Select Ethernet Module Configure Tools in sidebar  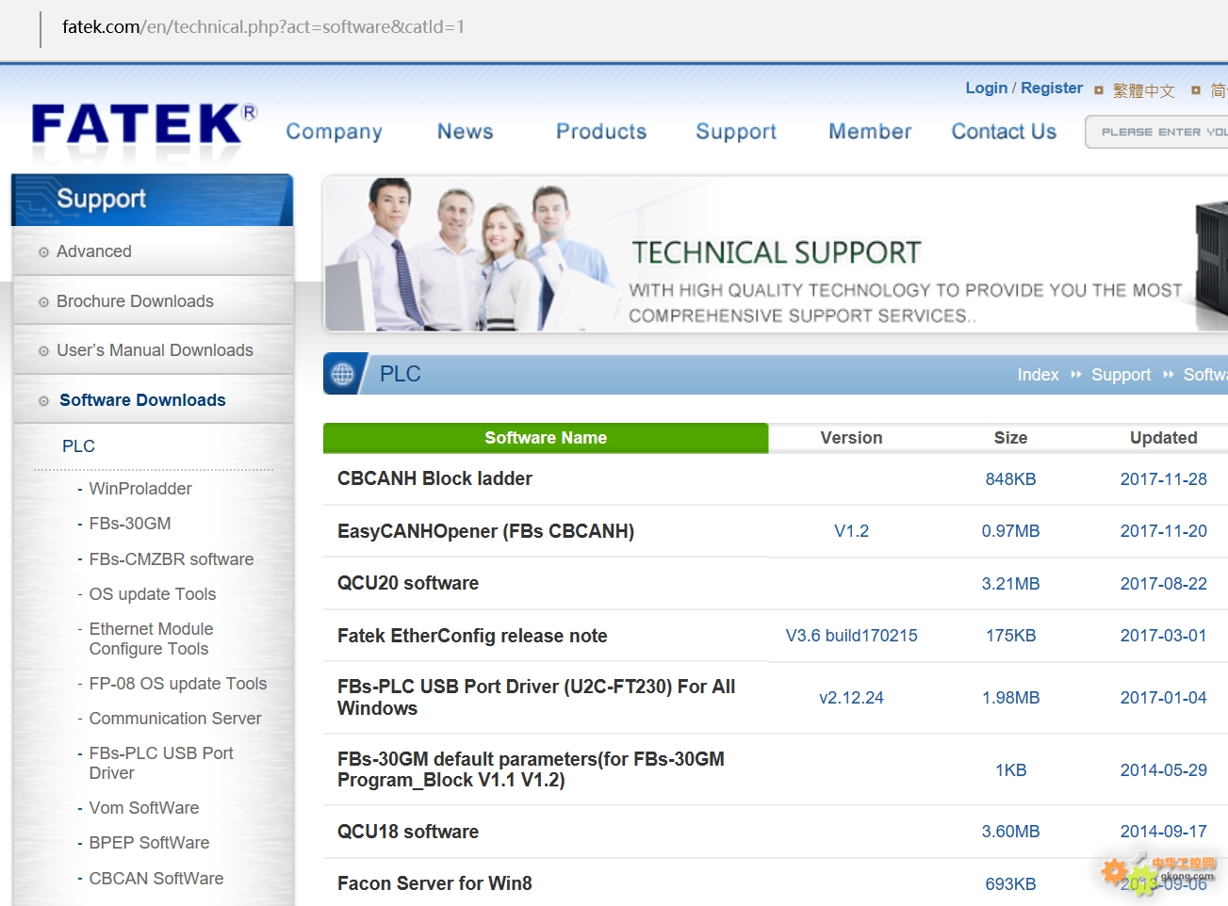point(151,639)
